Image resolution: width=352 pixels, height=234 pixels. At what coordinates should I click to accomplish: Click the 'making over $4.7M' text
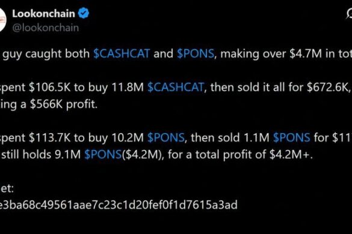271,54
